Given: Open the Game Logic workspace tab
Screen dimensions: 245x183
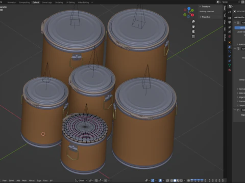Looking at the screenshot, I should coord(47,3).
